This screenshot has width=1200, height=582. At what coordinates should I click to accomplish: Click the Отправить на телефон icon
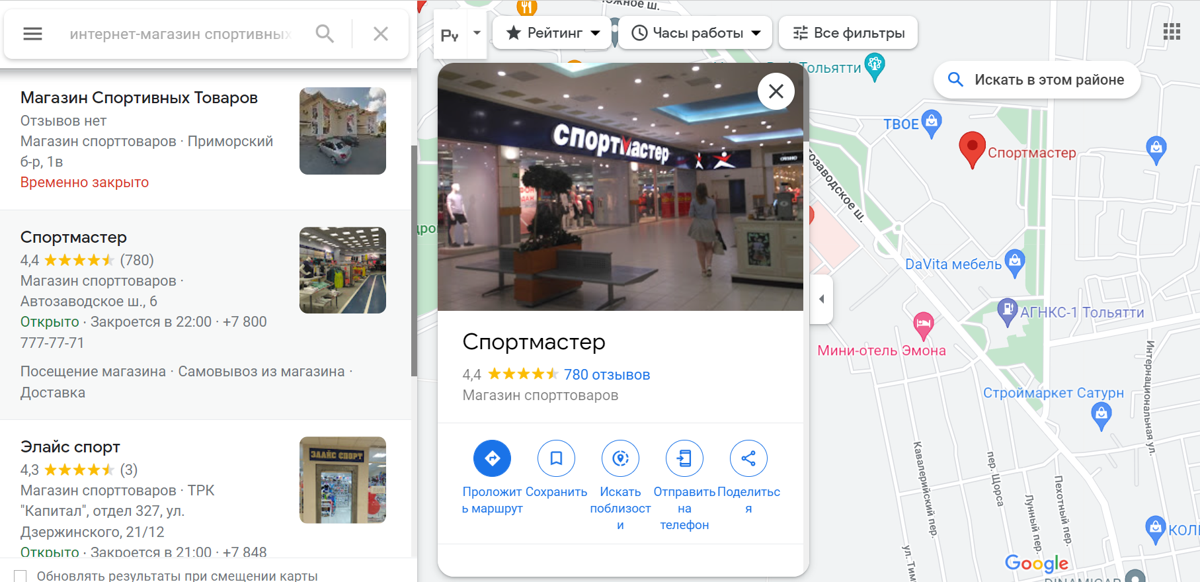[684, 458]
